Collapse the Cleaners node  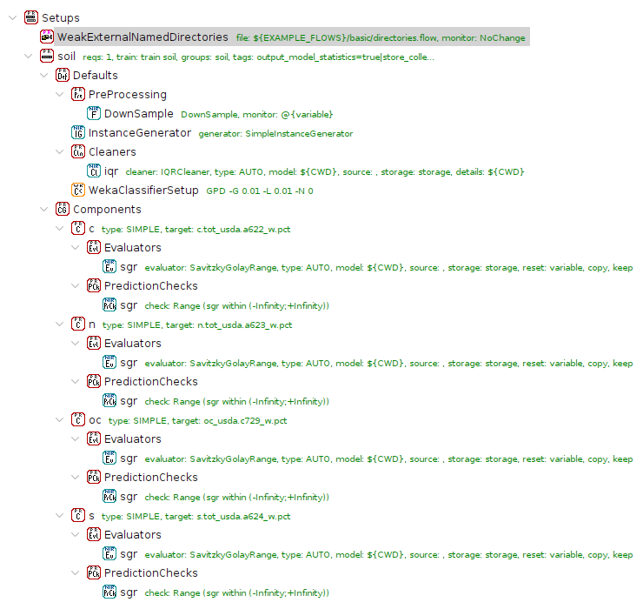click(x=59, y=151)
